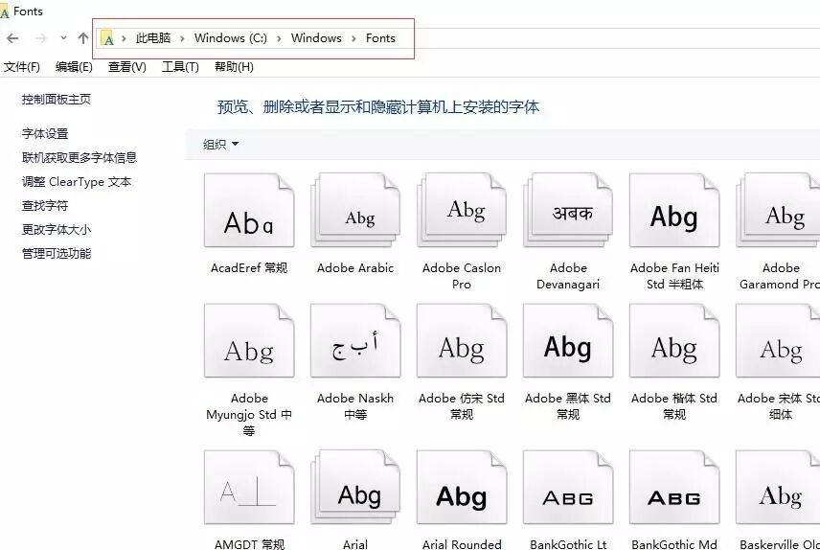Screen dimensions: 820x550
Task: Select the Adobe Myungjo Std 中等 font icon
Action: coord(249,341)
